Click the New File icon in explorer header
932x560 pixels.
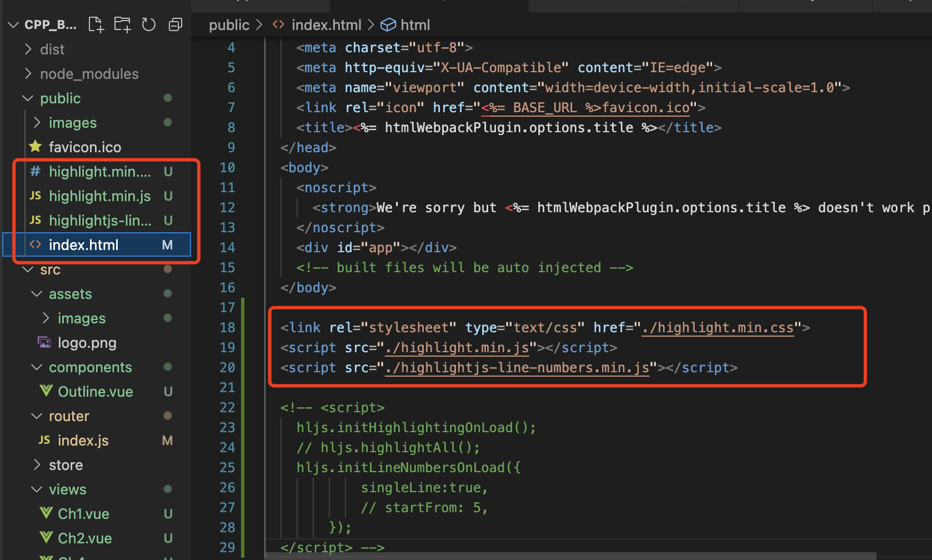pyautogui.click(x=96, y=24)
